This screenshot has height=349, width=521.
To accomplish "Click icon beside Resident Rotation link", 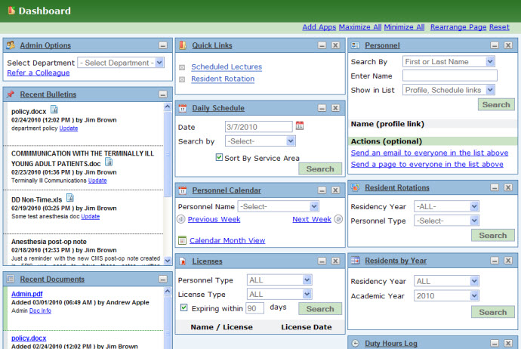I will click(x=182, y=79).
